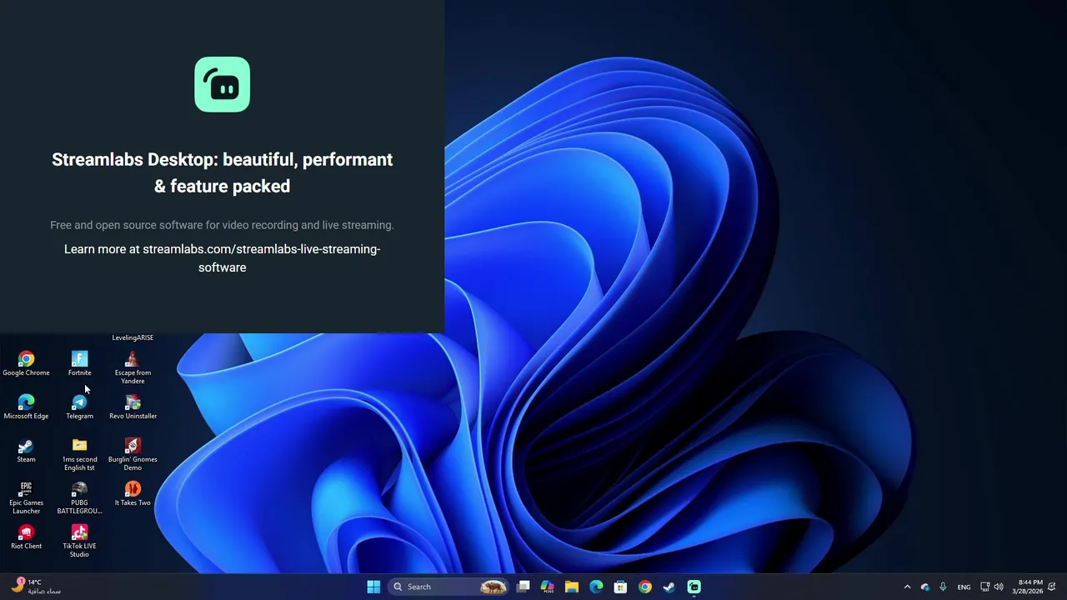Click the taskbar Search box
This screenshot has width=1067, height=600.
pos(448,587)
